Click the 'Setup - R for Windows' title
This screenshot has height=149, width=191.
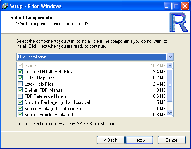point(35,6)
